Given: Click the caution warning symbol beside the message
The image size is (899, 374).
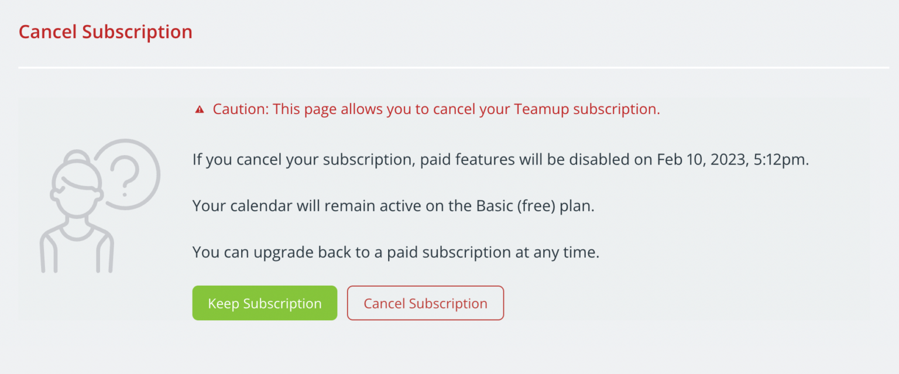Looking at the screenshot, I should 200,108.
